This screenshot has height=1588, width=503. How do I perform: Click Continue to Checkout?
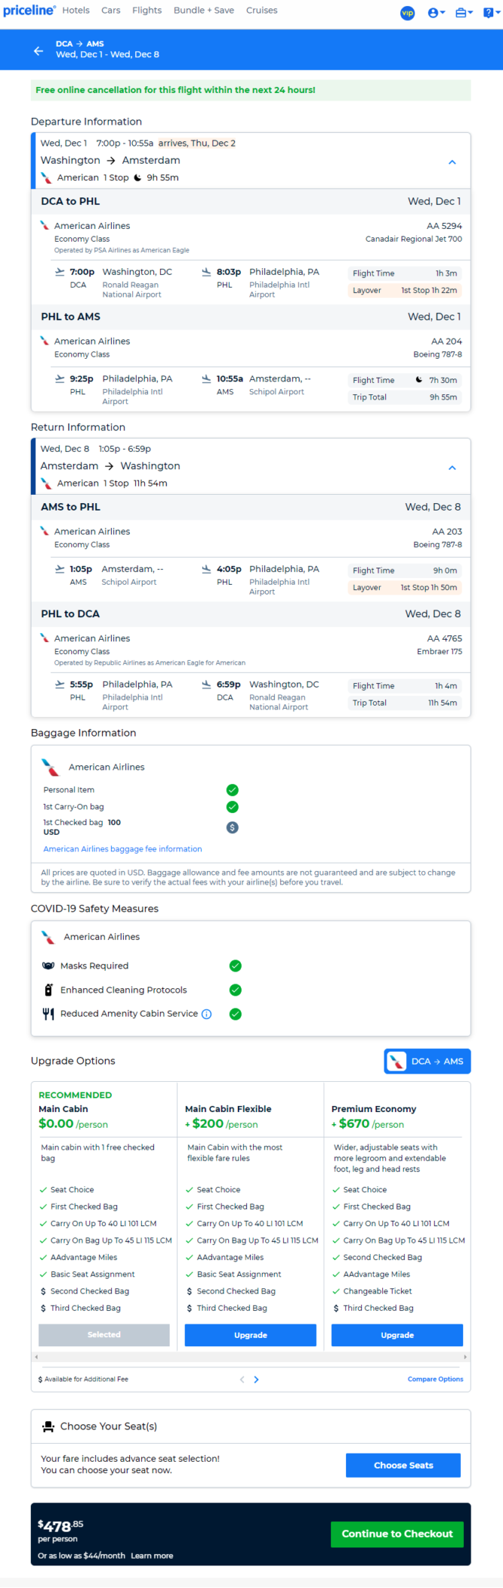pos(397,1534)
